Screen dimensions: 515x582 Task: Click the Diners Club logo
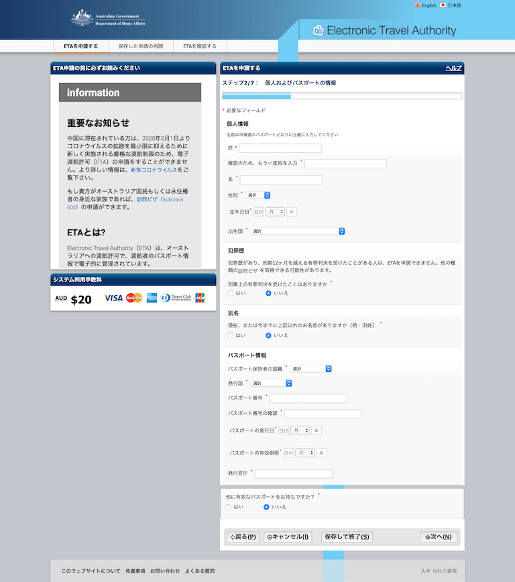(176, 298)
